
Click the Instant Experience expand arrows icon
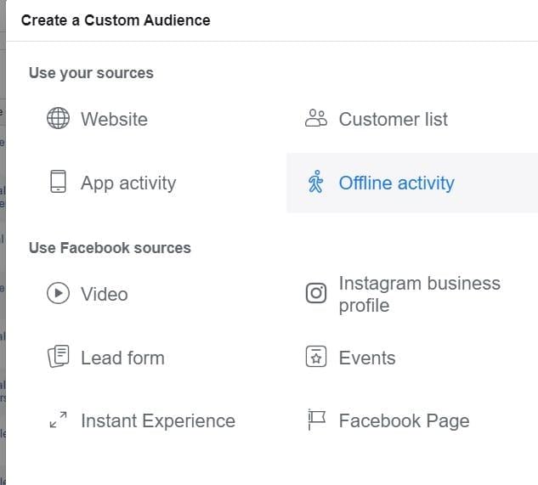(58, 420)
